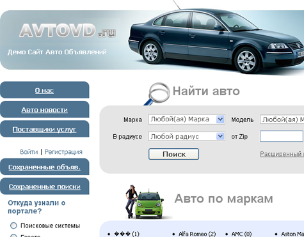
Task: Open the first brand link with (1)
Action: coord(127,234)
